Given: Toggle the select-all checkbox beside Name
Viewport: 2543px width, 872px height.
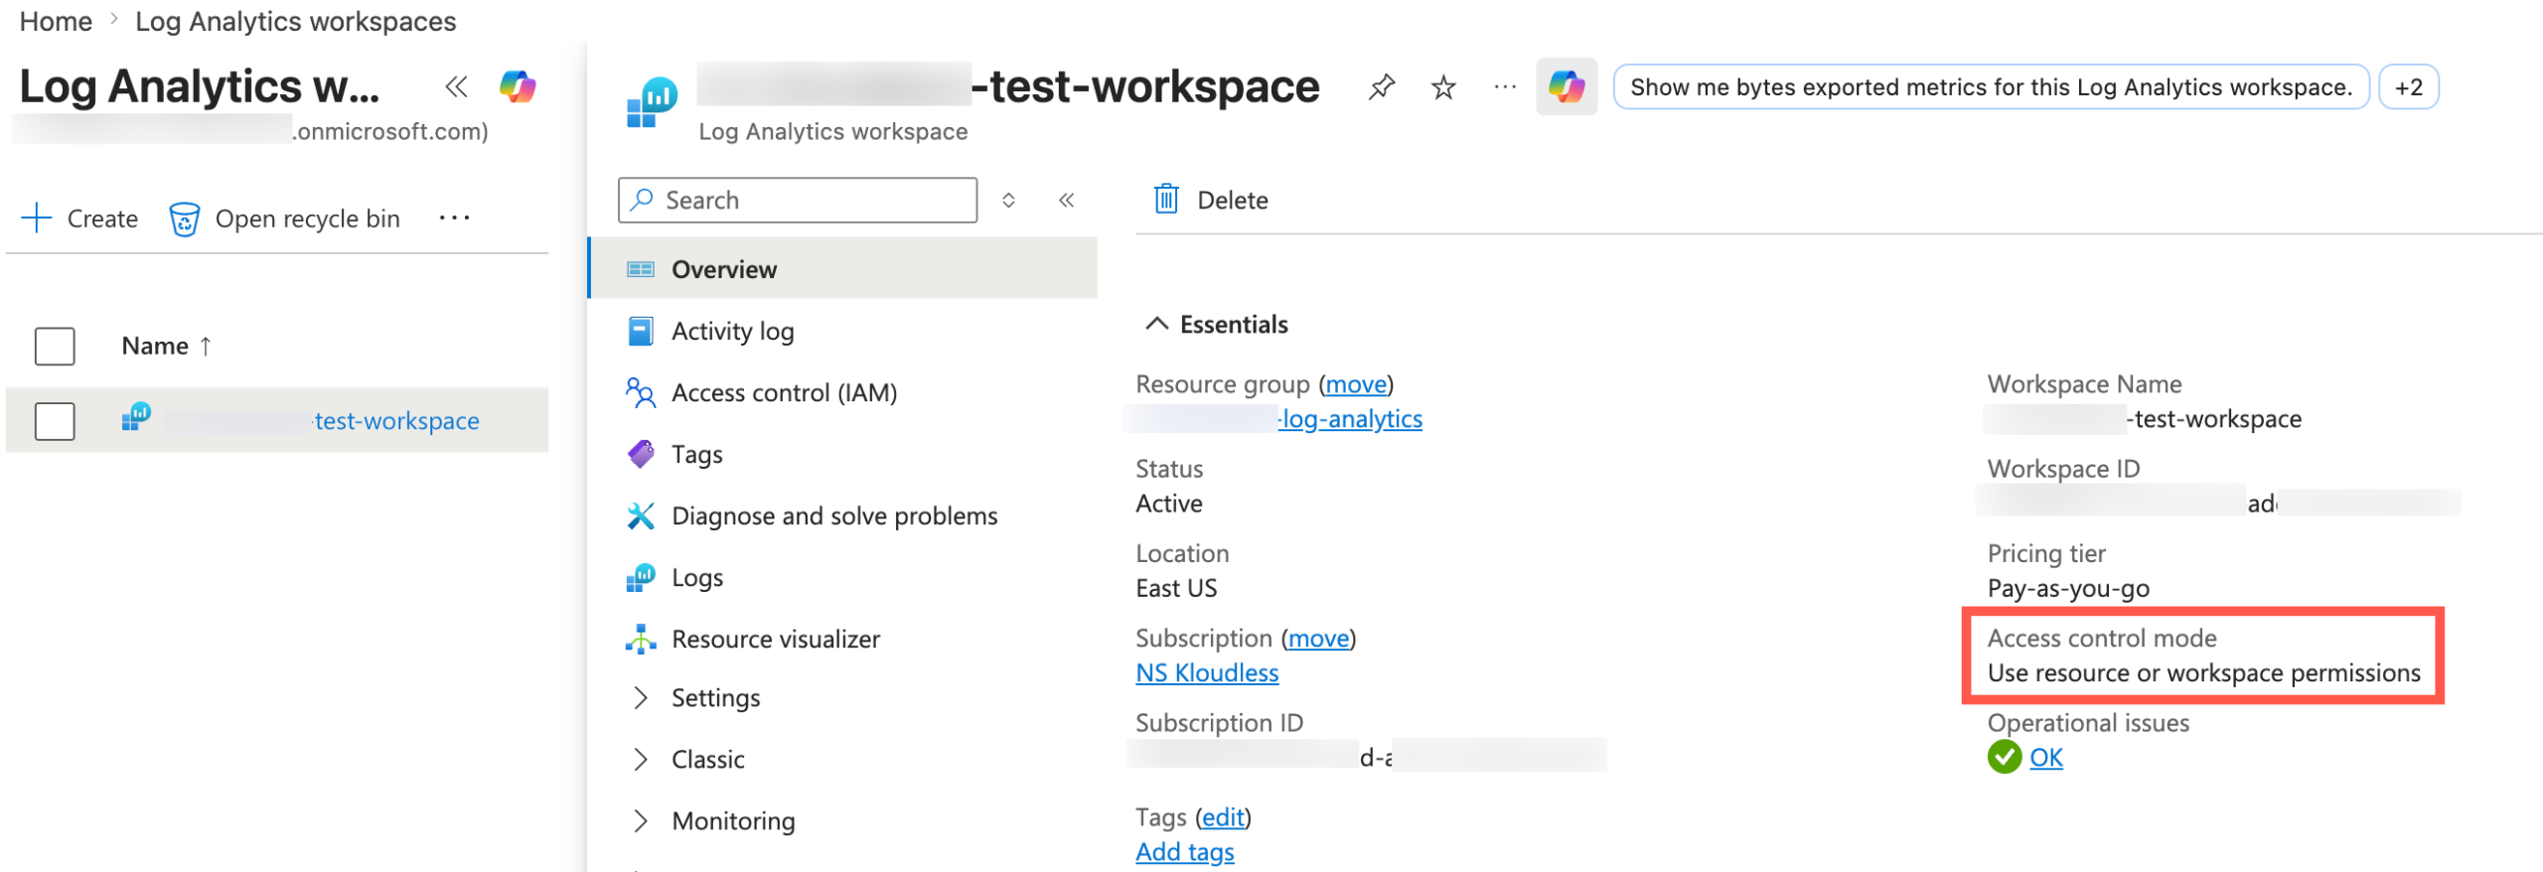Looking at the screenshot, I should pyautogui.click(x=55, y=346).
